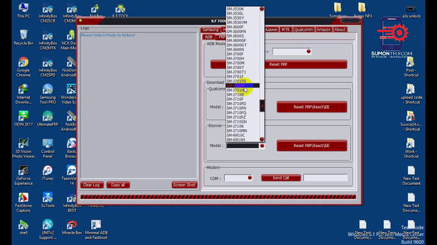Open the About tab
The height and width of the screenshot is (245, 437).
(340, 30)
